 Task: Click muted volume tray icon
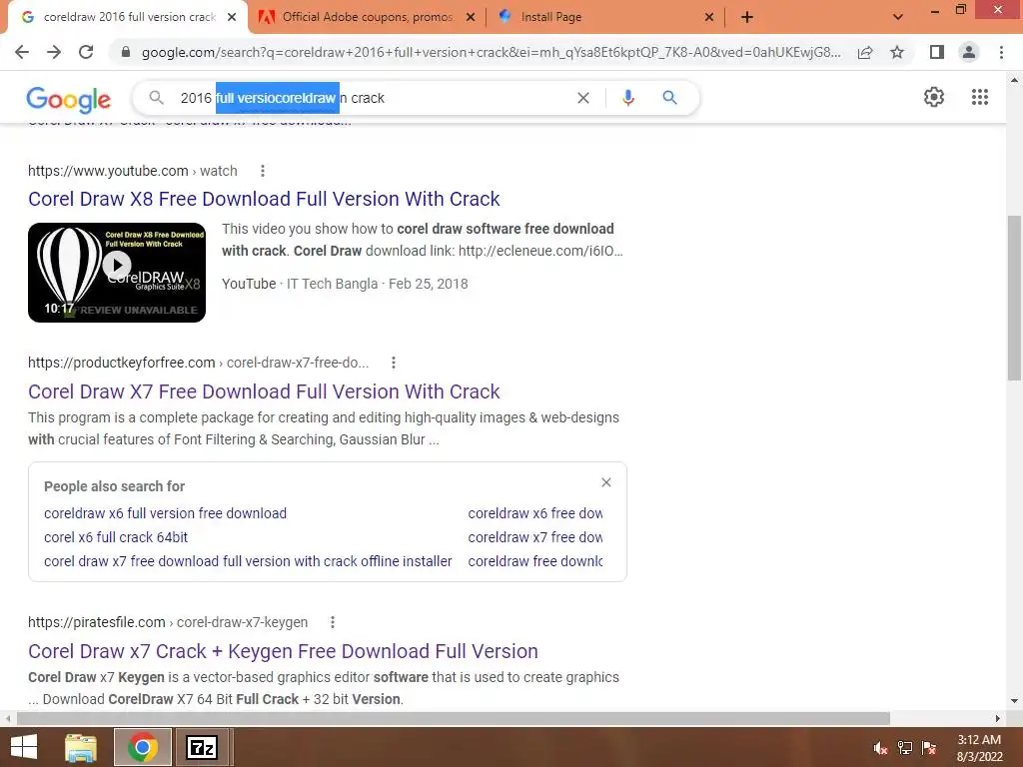pyautogui.click(x=880, y=748)
